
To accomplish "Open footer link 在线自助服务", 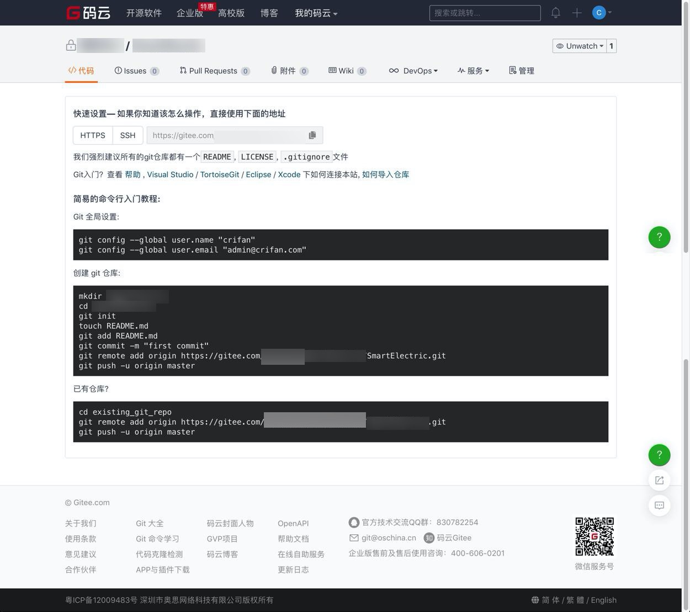I will (301, 554).
